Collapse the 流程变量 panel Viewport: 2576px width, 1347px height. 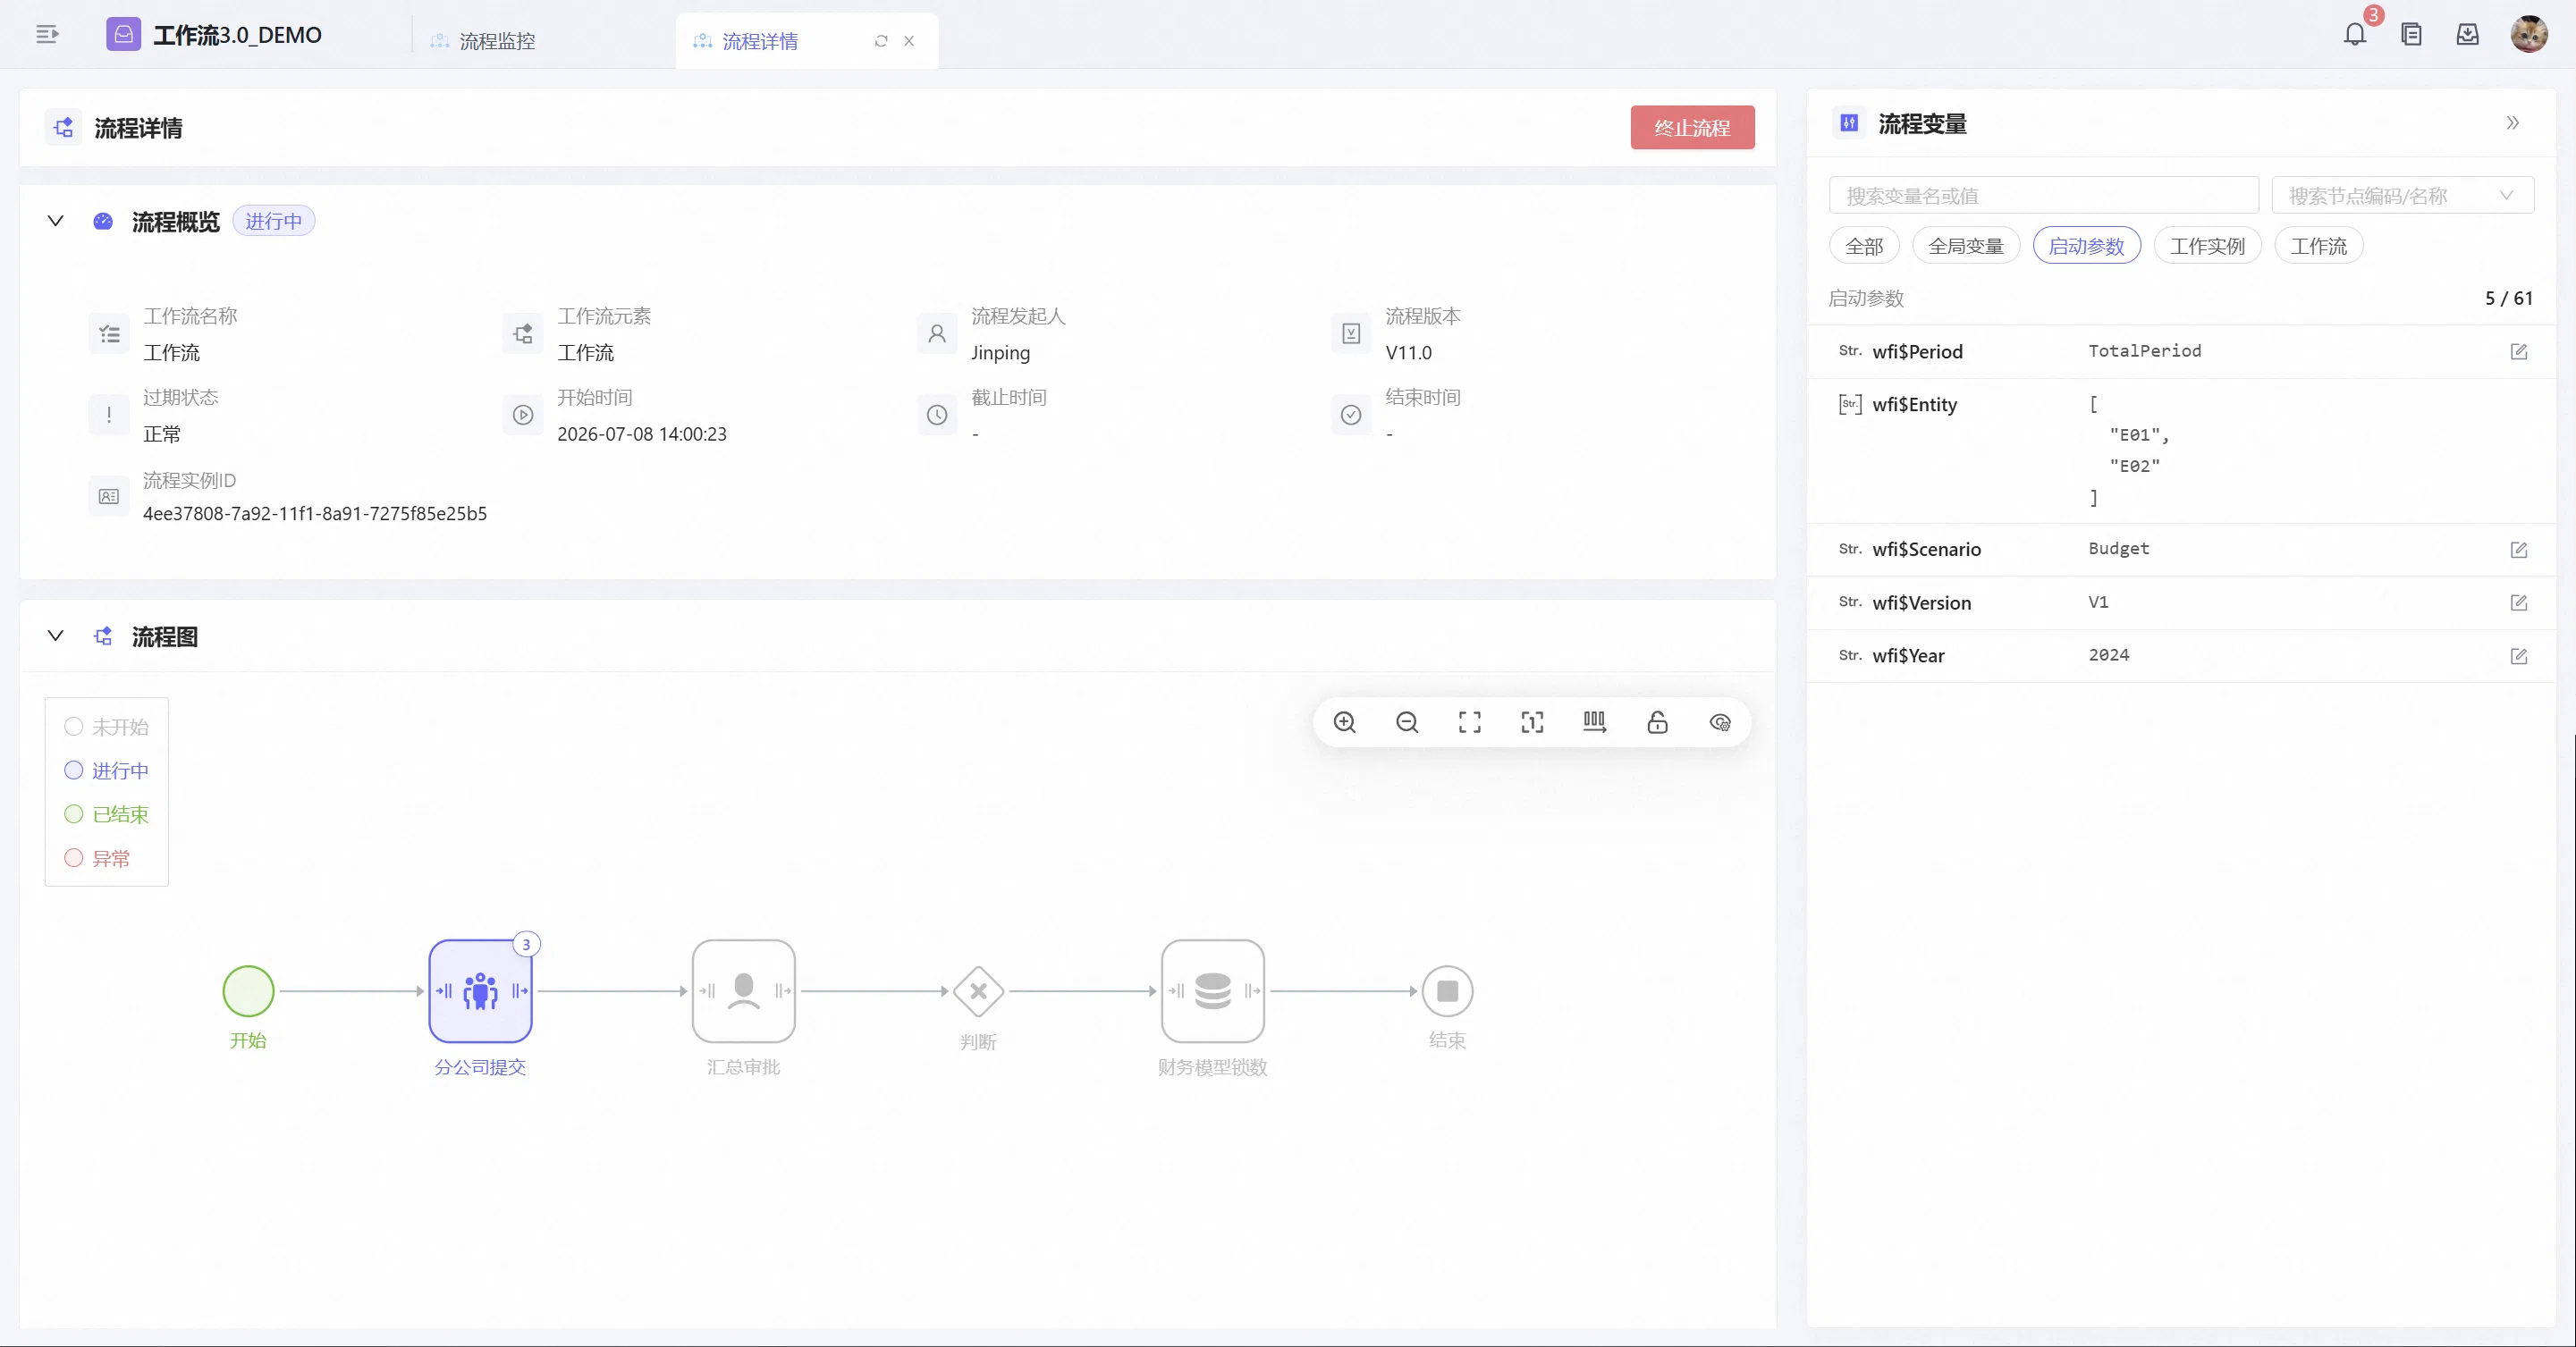2512,123
